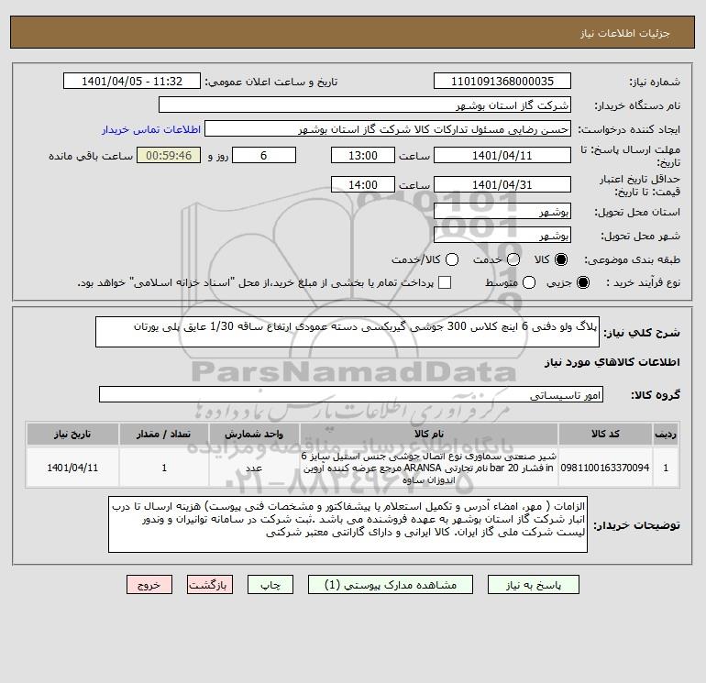
Task: Click the نوع فرآیند خرید label
Action: 643,283
